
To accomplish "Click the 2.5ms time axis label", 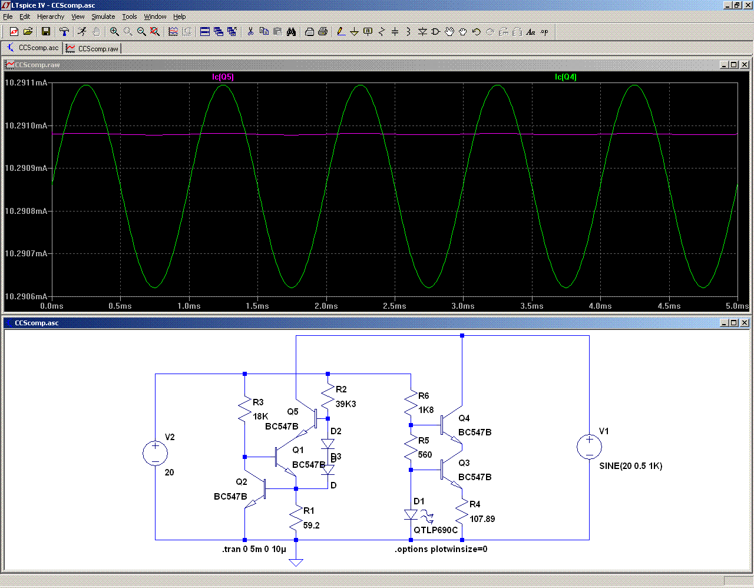I will 394,306.
